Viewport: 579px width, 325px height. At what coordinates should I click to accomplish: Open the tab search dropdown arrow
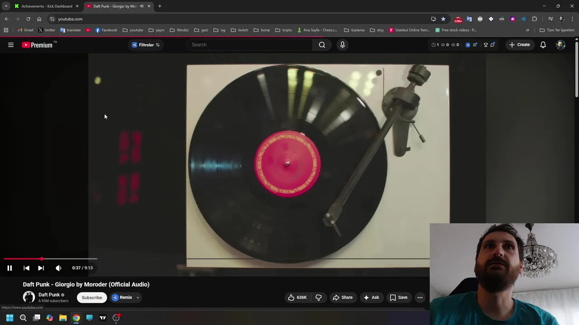[x=6, y=6]
